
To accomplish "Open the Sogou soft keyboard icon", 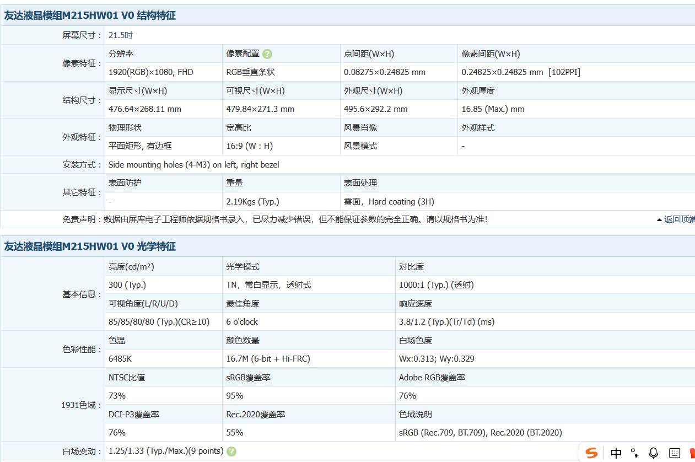I will [x=675, y=453].
